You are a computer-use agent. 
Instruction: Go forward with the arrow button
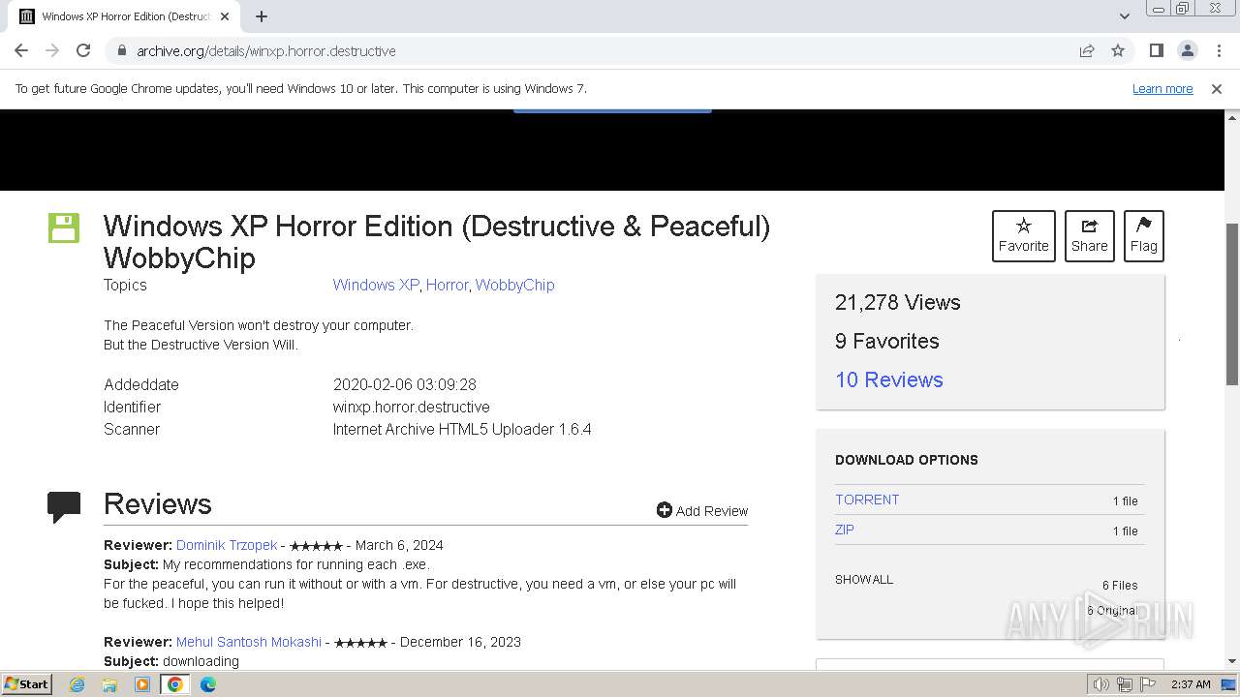(x=52, y=50)
